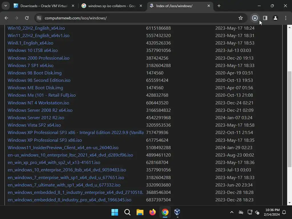Click Windows ME Boot Disk.img link

click(x=35, y=88)
